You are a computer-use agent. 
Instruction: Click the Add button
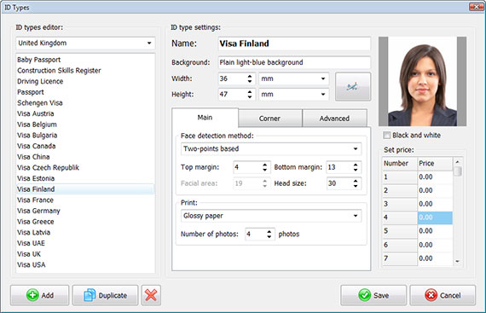tap(40, 295)
